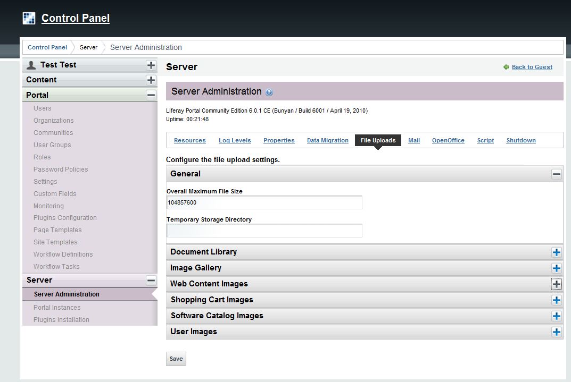Collapse the General section minus icon
This screenshot has width=571, height=382.
coord(556,174)
